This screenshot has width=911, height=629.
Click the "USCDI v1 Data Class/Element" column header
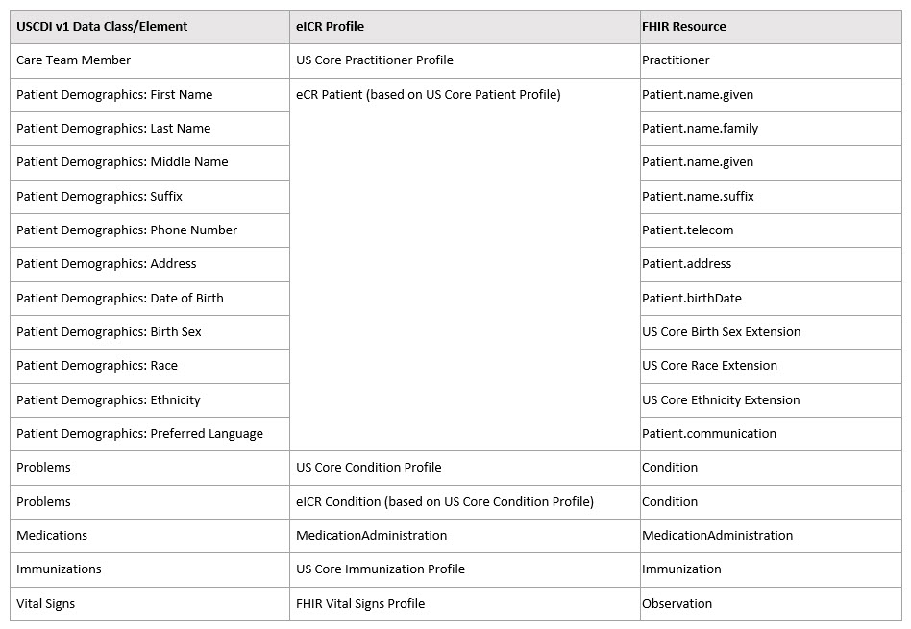tap(102, 27)
